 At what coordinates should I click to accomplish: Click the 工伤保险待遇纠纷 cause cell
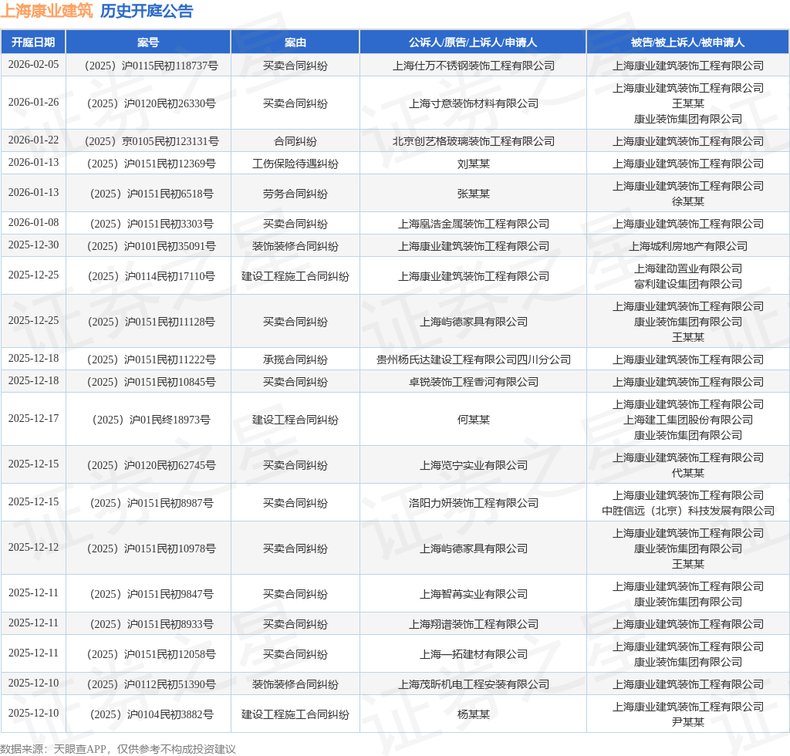click(295, 164)
